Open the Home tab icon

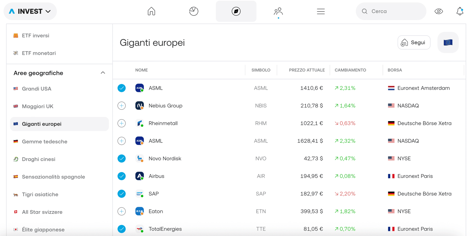click(x=151, y=11)
